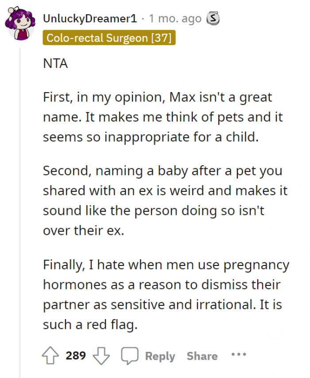Click the three-dot overflow icon

[x=238, y=355]
